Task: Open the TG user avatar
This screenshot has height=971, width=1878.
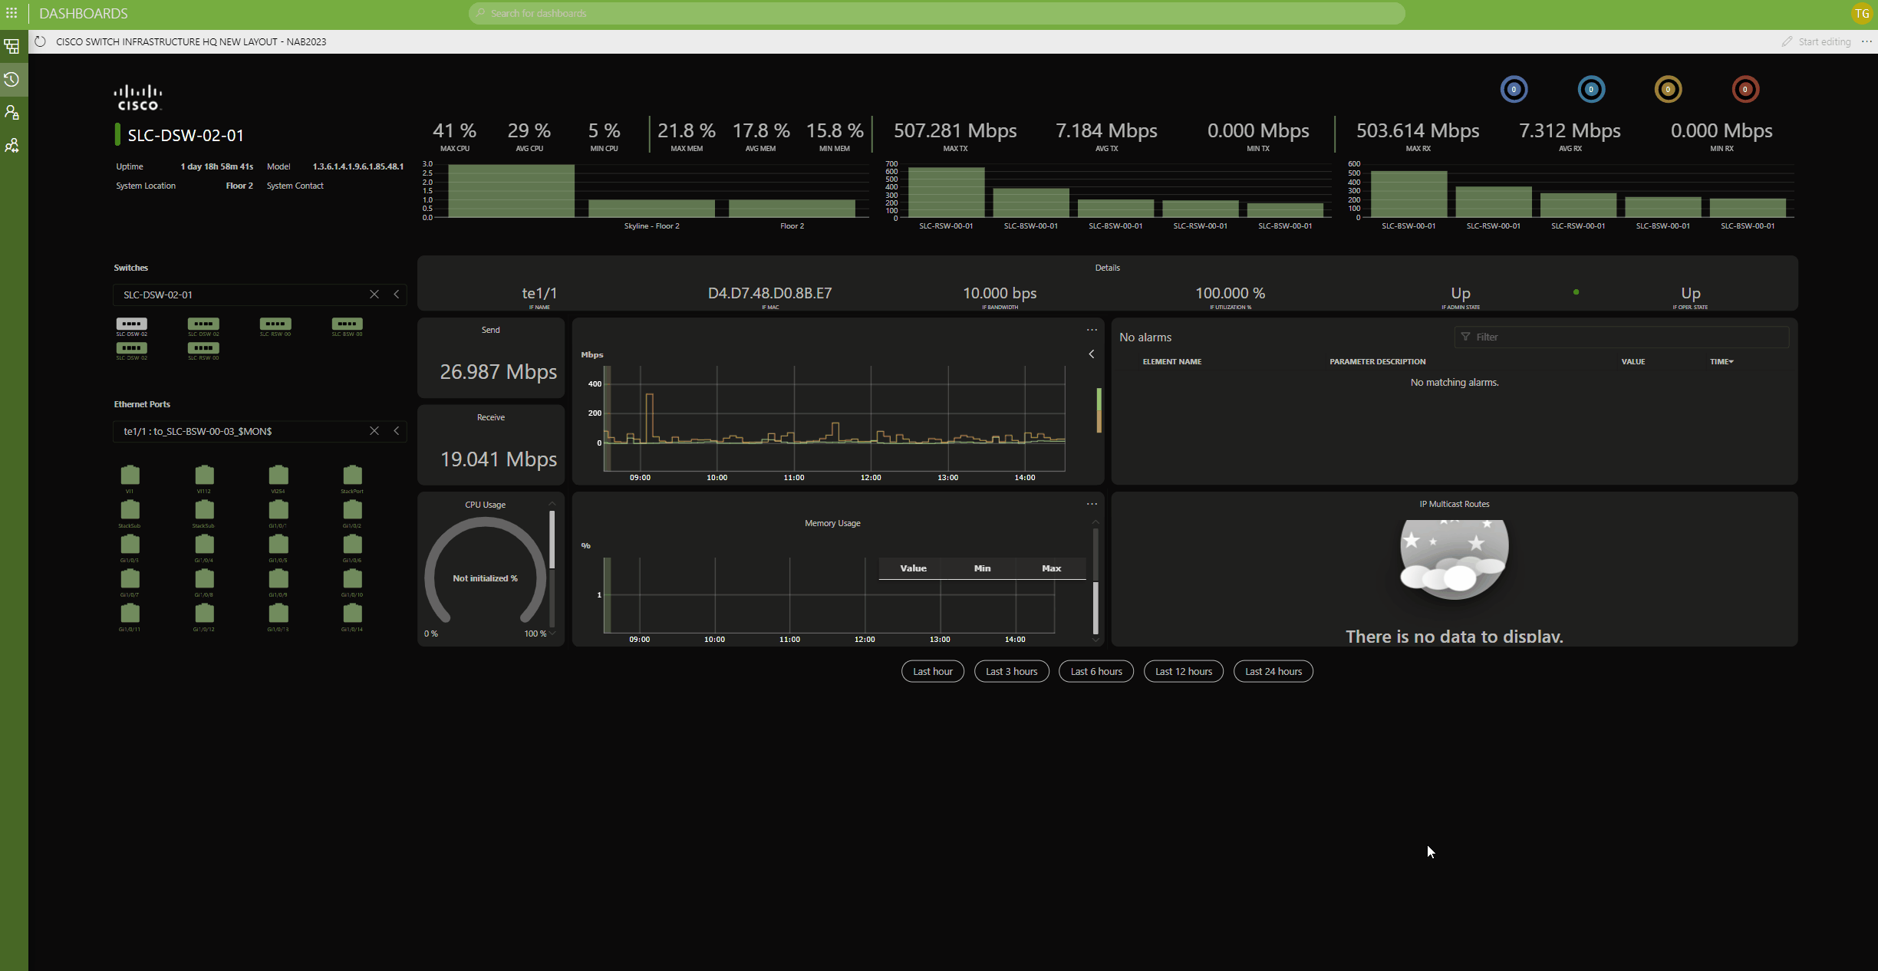Action: (1862, 13)
